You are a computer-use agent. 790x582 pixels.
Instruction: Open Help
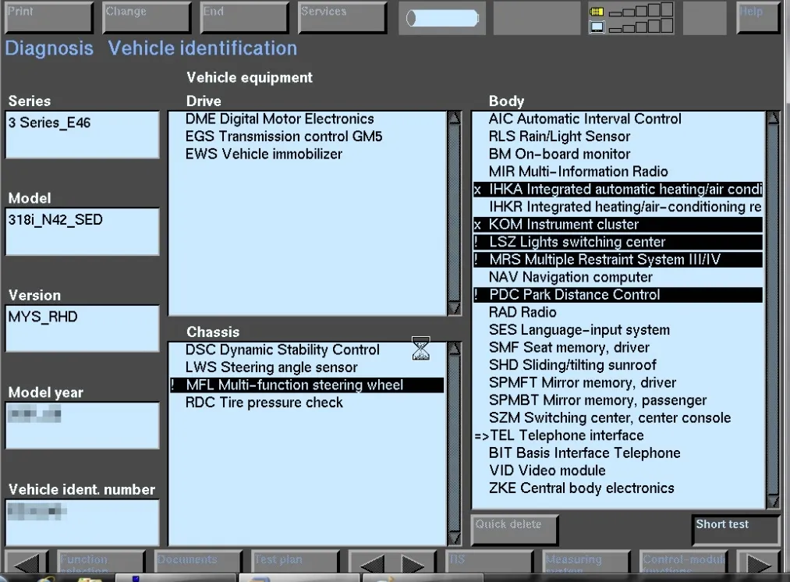click(x=757, y=16)
